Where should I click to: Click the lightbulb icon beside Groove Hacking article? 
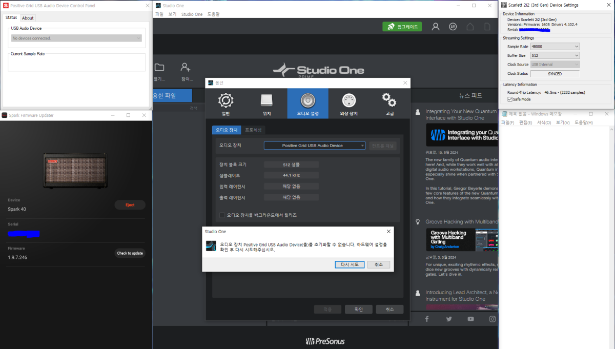click(x=418, y=222)
